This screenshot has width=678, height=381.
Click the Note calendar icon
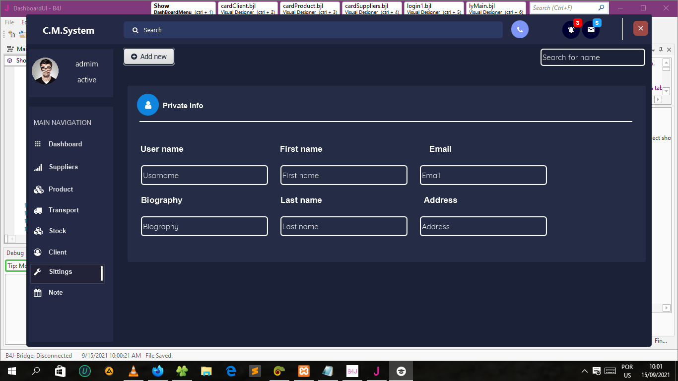[38, 293]
